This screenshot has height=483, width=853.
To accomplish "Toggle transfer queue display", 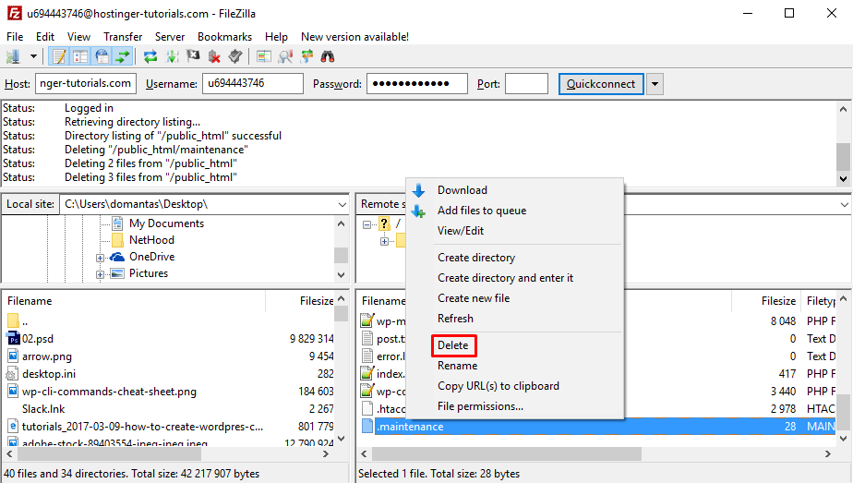I will tap(123, 56).
